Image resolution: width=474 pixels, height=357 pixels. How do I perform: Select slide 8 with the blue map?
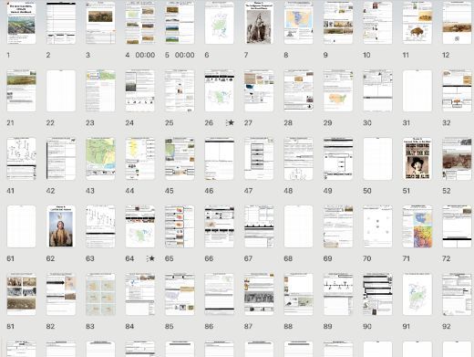298,24
